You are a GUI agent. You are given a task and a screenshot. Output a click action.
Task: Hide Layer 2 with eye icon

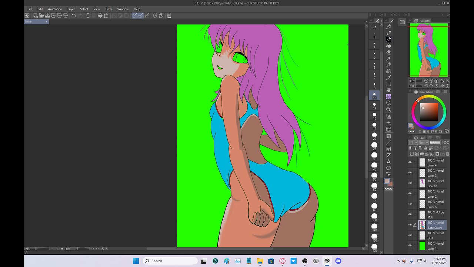click(x=410, y=194)
